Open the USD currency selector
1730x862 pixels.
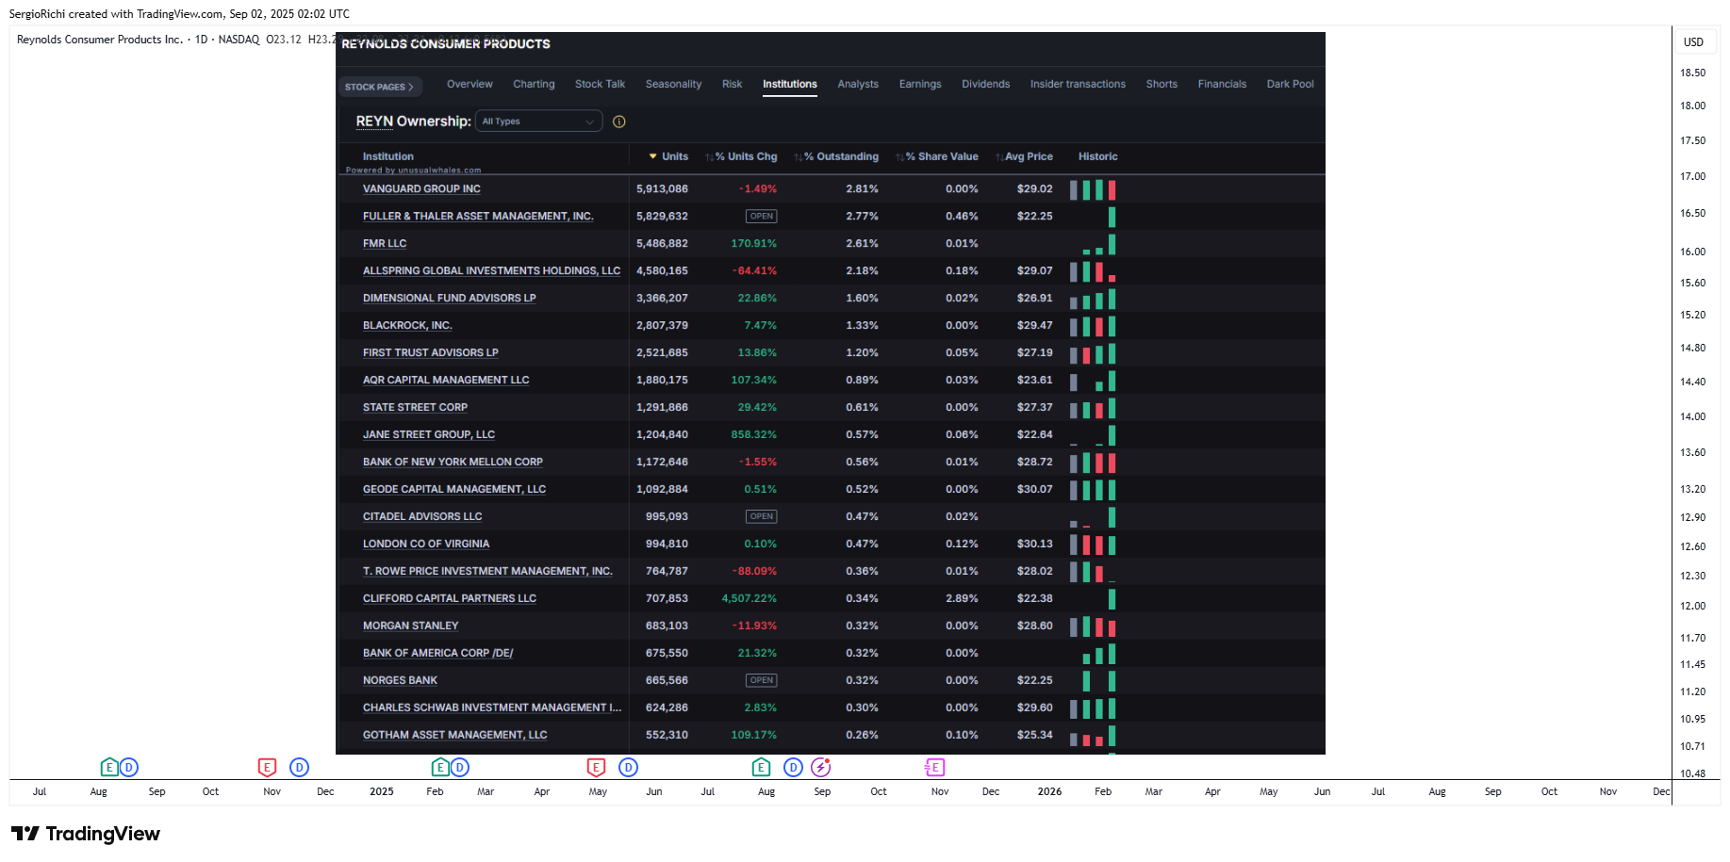[1694, 41]
